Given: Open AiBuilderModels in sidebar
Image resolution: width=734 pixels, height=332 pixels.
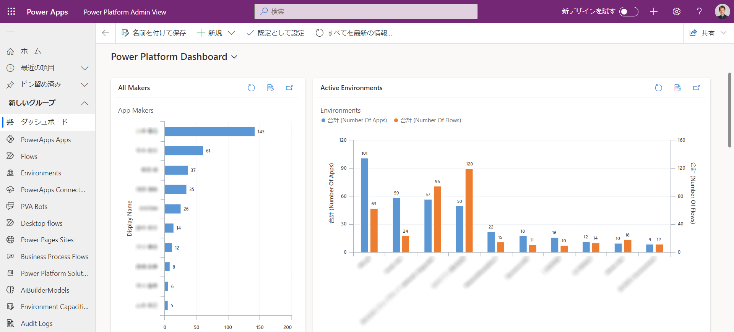Looking at the screenshot, I should 47,290.
